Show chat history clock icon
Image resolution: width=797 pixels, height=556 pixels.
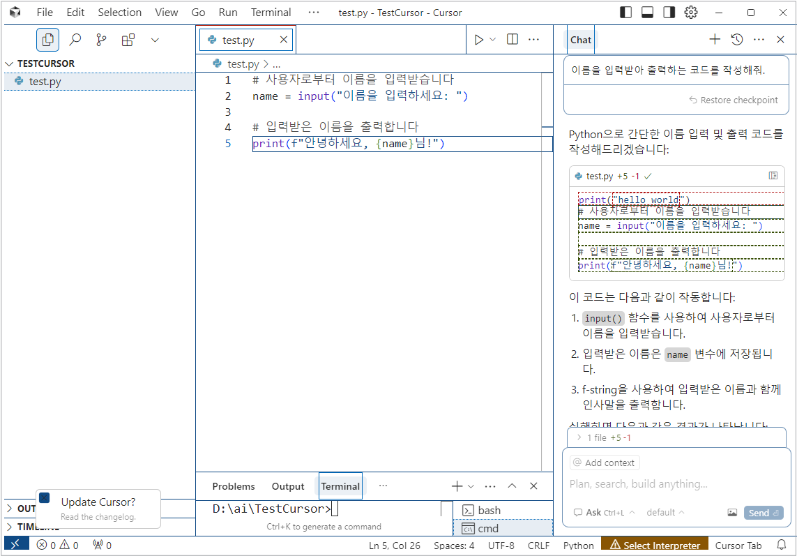point(737,39)
